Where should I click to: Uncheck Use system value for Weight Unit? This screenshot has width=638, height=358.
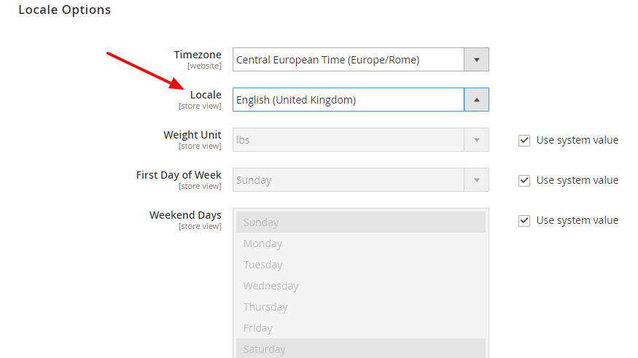coord(524,141)
